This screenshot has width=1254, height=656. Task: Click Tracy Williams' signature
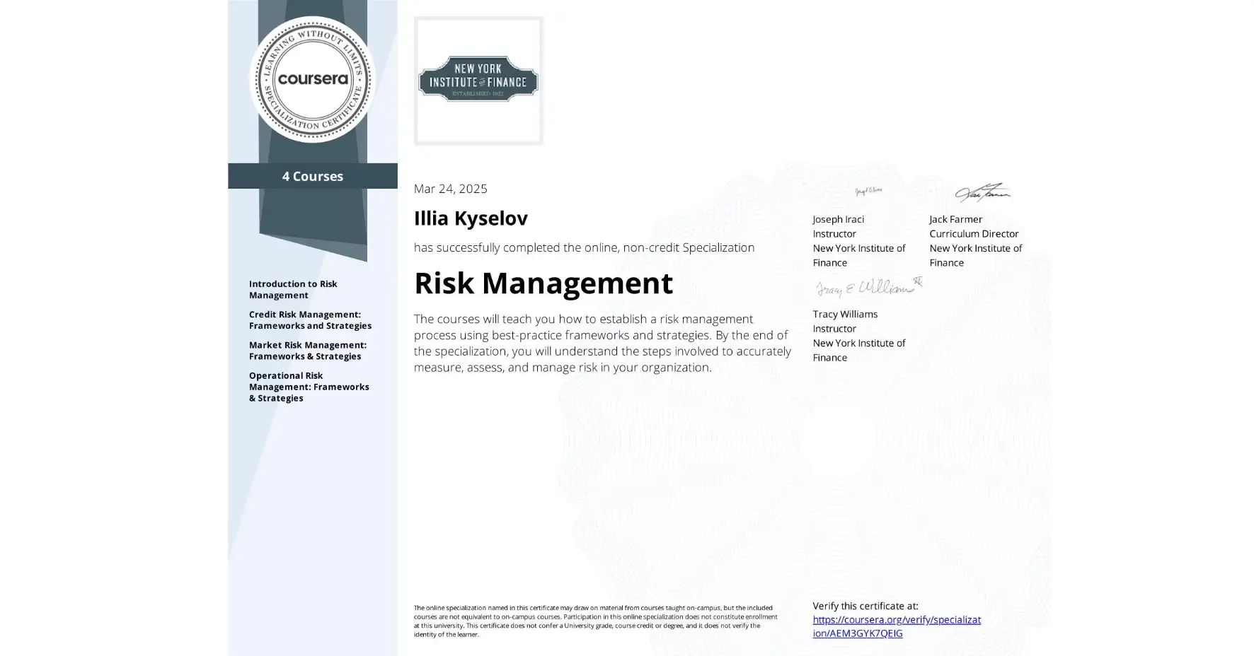coord(865,286)
